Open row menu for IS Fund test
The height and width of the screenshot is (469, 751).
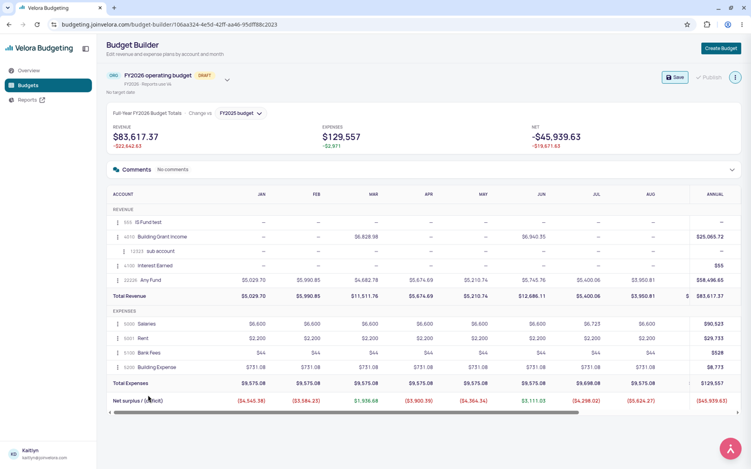pyautogui.click(x=117, y=223)
